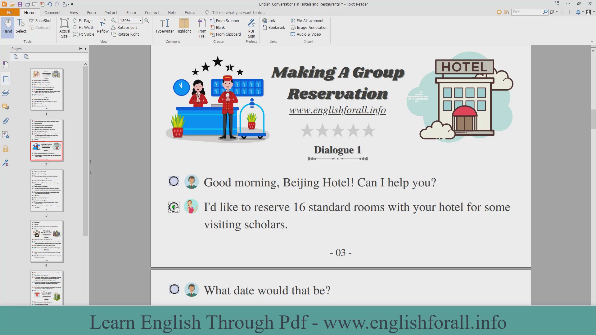The height and width of the screenshot is (335, 596).
Task: Open the Comment ribbon tab
Action: point(52,12)
